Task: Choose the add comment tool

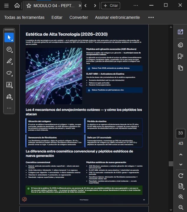Action: click(x=9, y=50)
